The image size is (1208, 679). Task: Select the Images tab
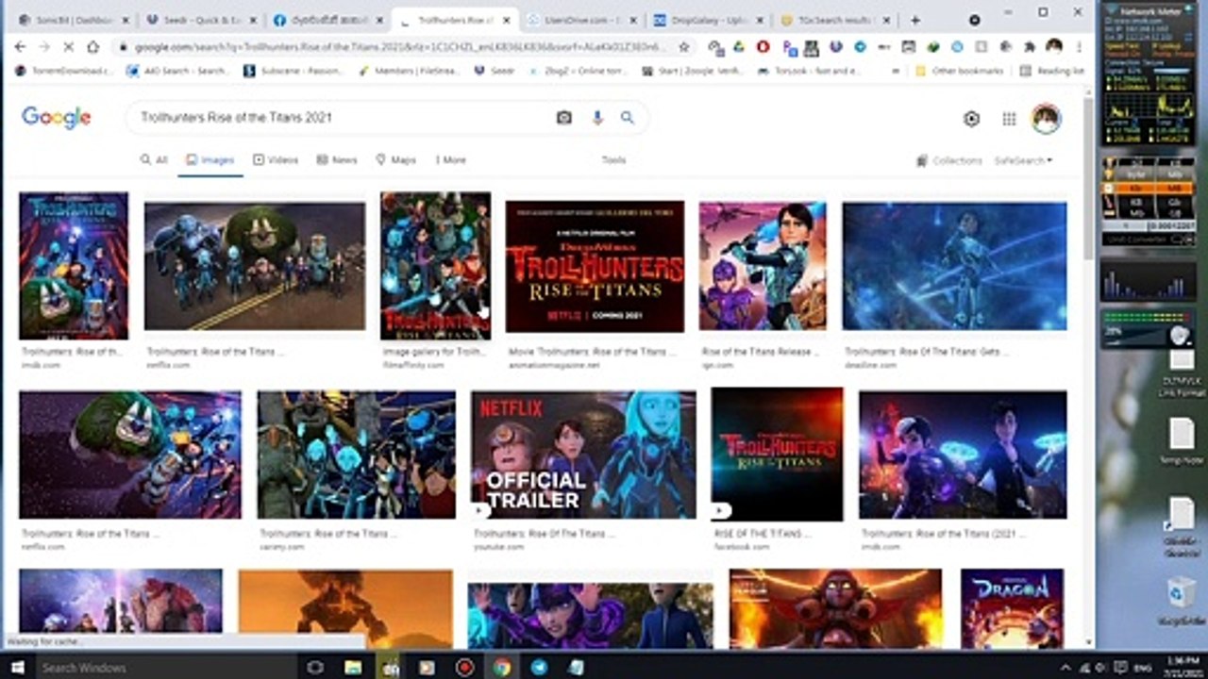210,160
